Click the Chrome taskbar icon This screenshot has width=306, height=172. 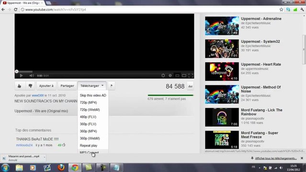click(x=75, y=168)
